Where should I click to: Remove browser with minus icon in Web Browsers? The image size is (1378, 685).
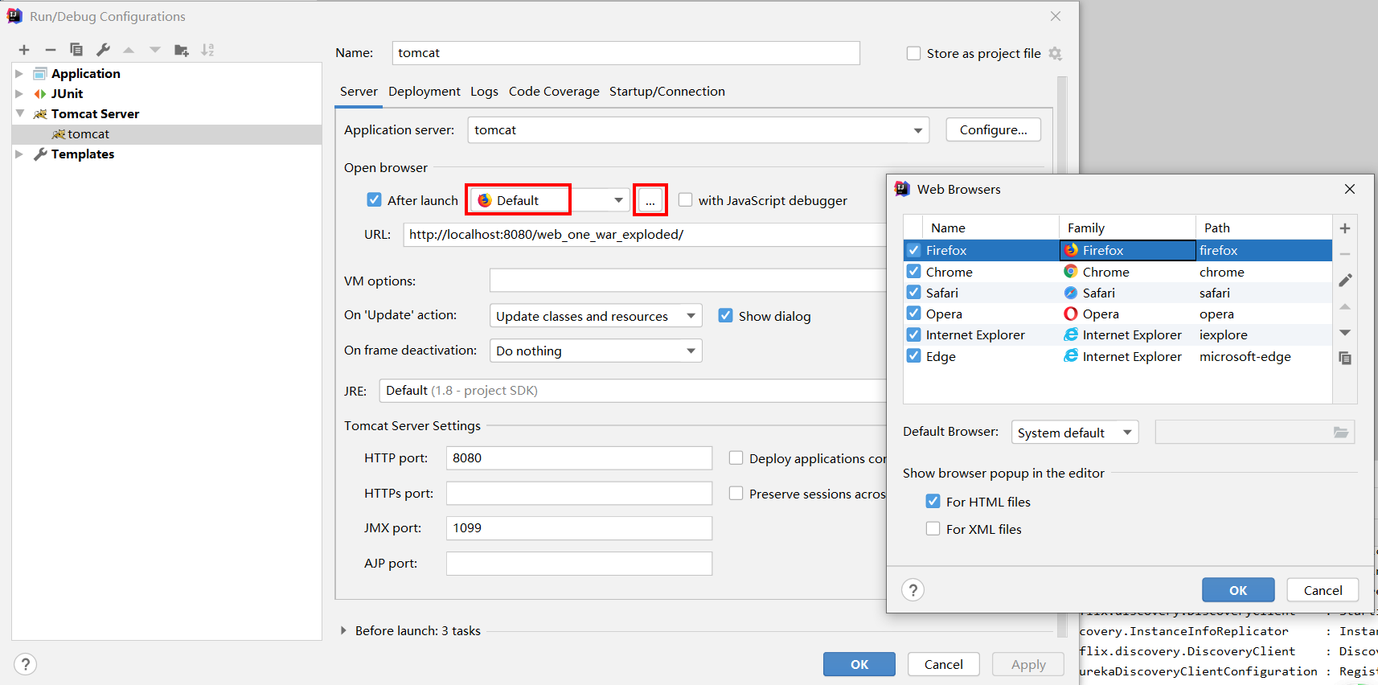1345,254
